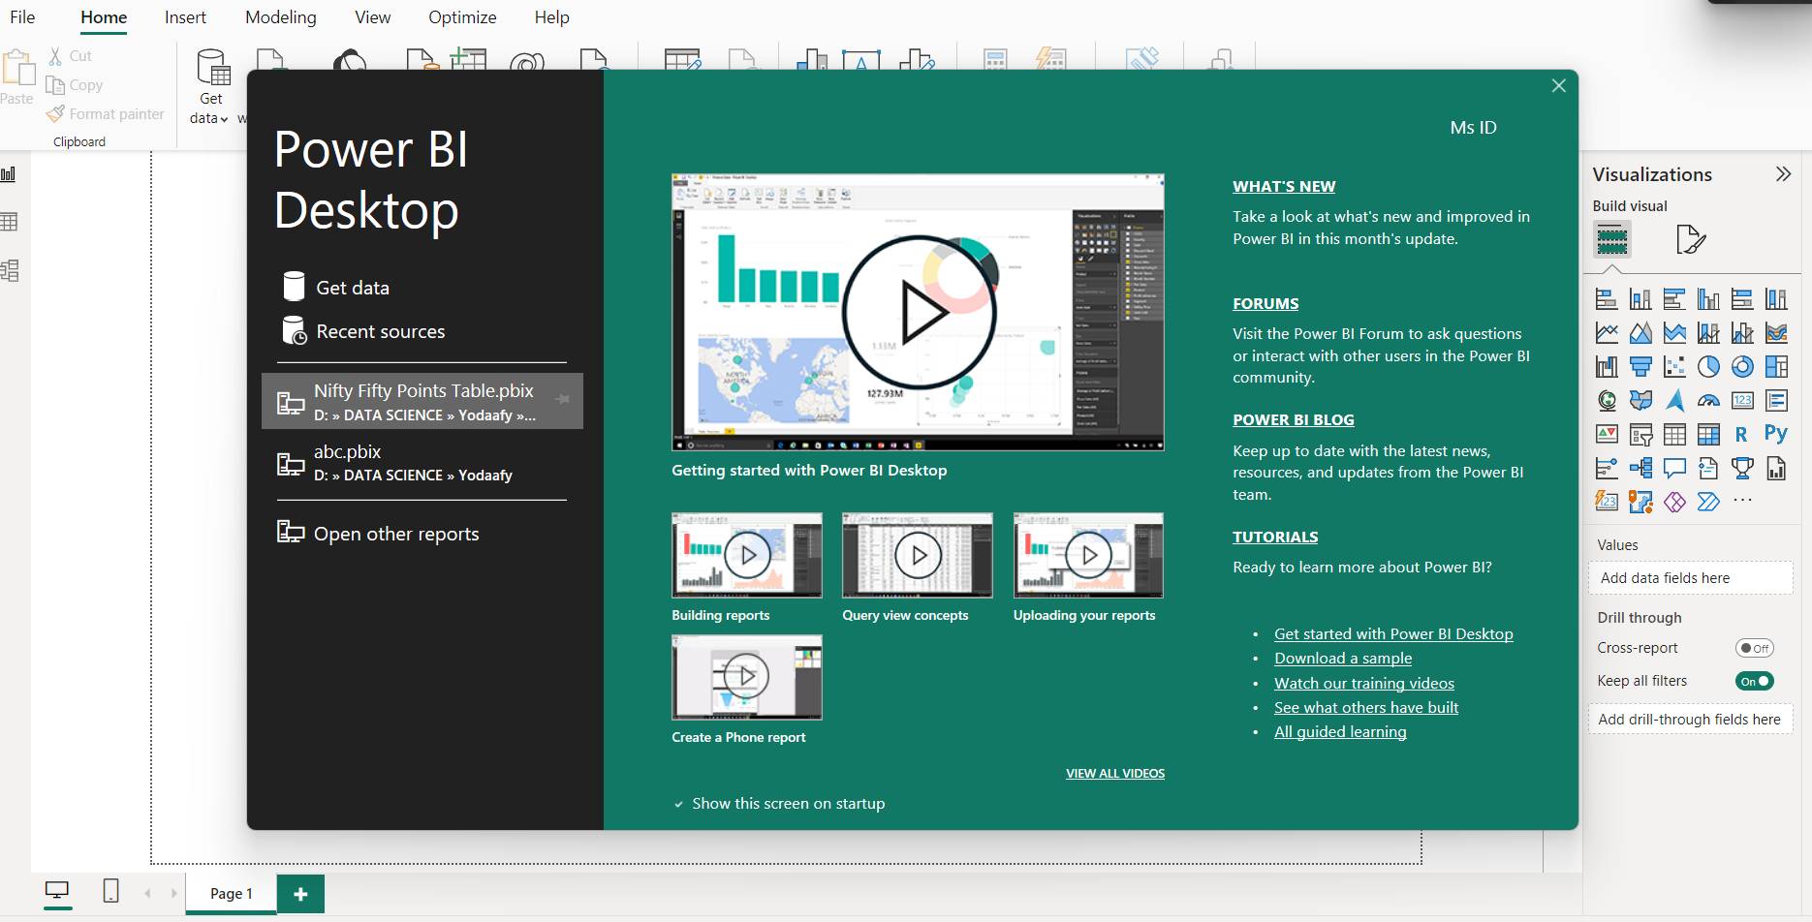Select the Power Automate visual
The height and width of the screenshot is (922, 1812).
[x=1708, y=502]
